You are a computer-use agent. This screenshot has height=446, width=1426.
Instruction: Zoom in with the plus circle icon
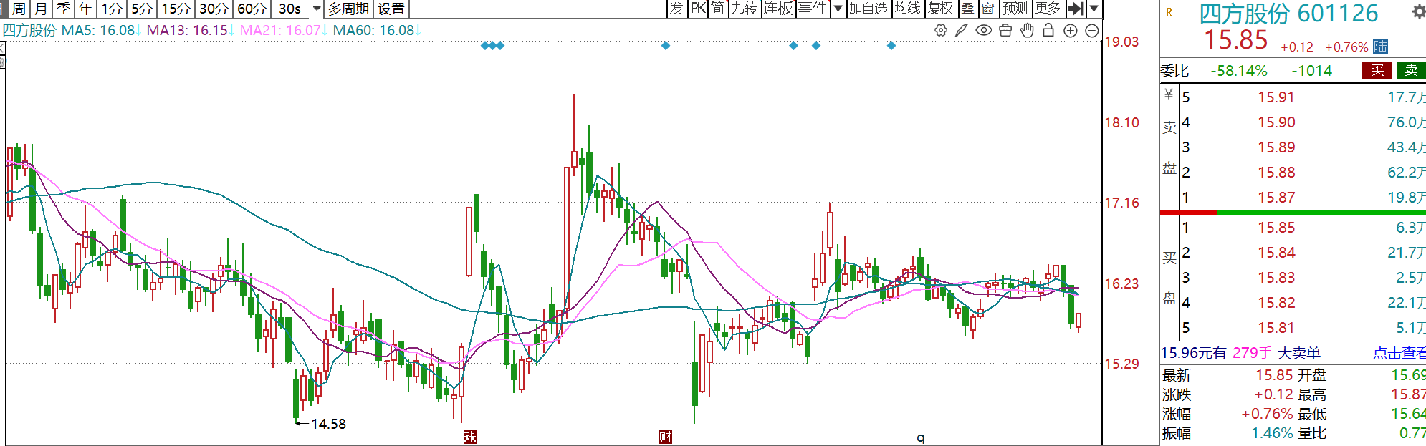pos(1070,31)
